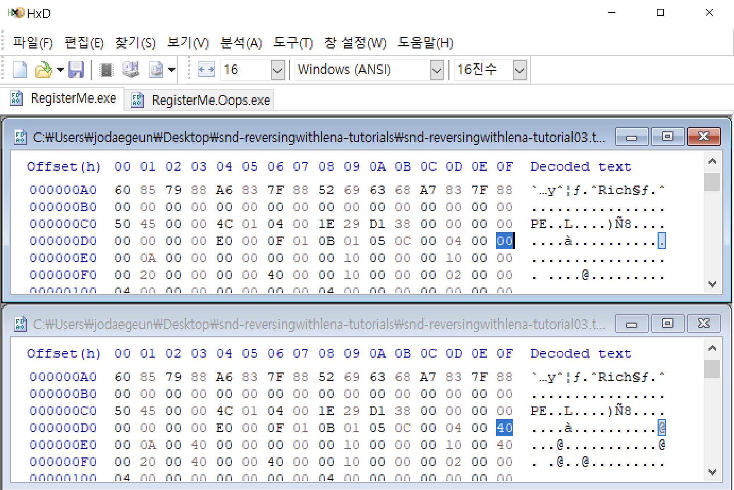Click the Open disk icon
The width and height of the screenshot is (734, 490).
(131, 69)
